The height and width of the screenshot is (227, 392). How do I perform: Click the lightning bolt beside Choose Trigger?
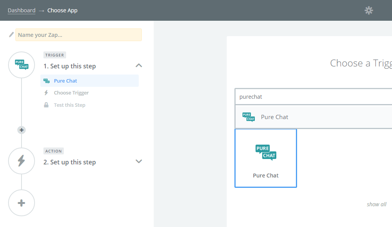(x=46, y=93)
